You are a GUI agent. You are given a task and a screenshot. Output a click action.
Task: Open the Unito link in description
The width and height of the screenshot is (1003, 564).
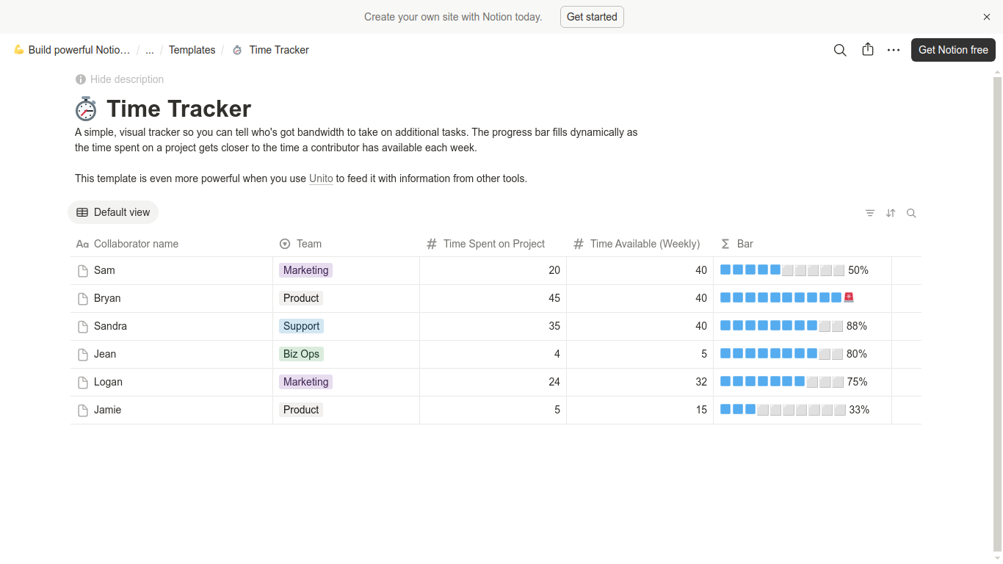(x=321, y=178)
